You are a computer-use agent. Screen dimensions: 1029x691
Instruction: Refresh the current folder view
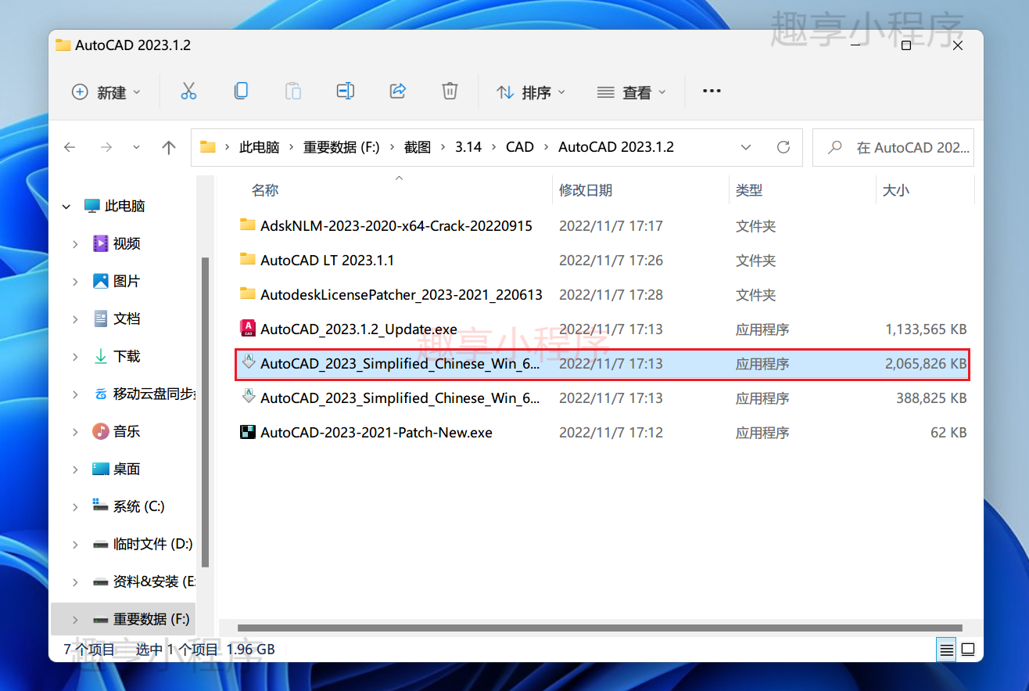coord(783,147)
